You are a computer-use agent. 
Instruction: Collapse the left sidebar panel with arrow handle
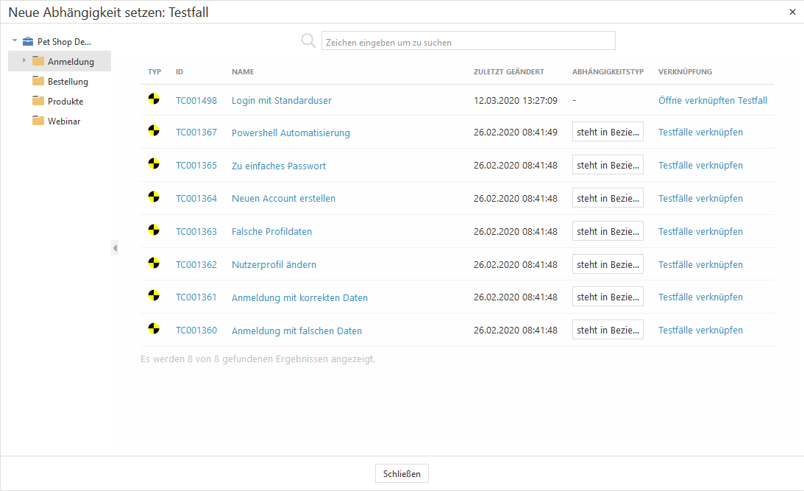[115, 248]
